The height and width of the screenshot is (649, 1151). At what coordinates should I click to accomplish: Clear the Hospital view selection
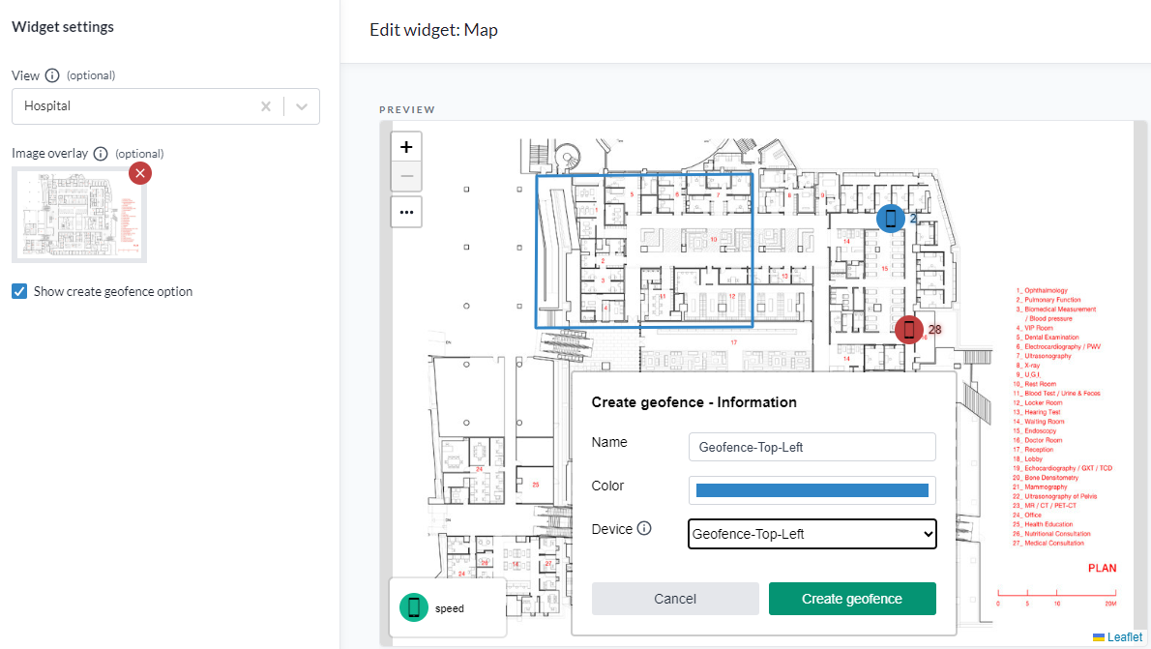coord(266,106)
